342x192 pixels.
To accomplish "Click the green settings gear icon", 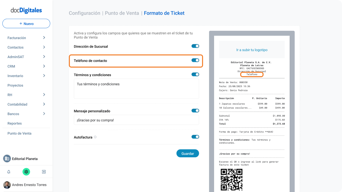I will click(x=26, y=172).
